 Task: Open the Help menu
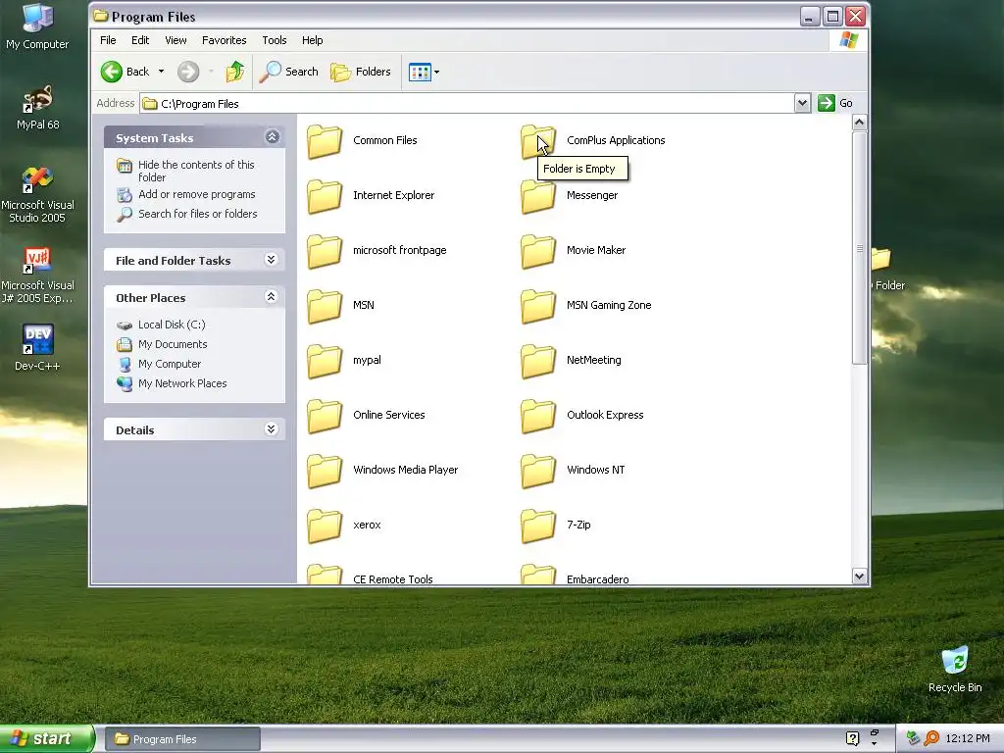click(313, 40)
